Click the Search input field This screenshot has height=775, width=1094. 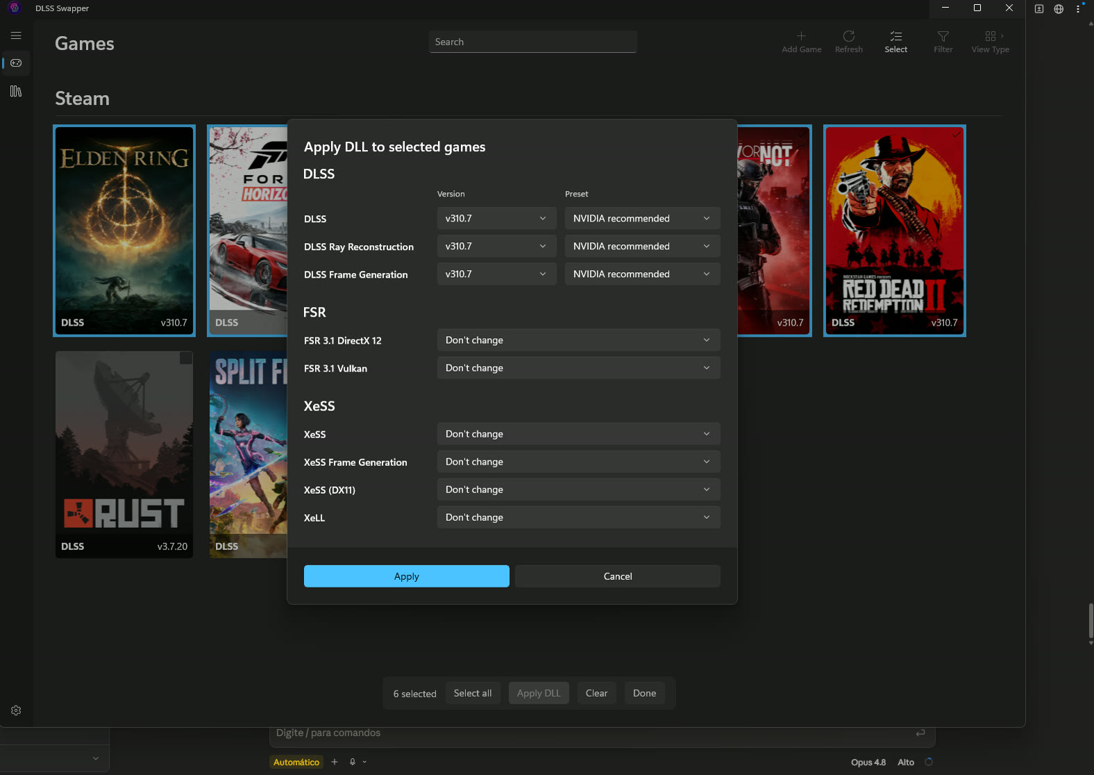[533, 42]
